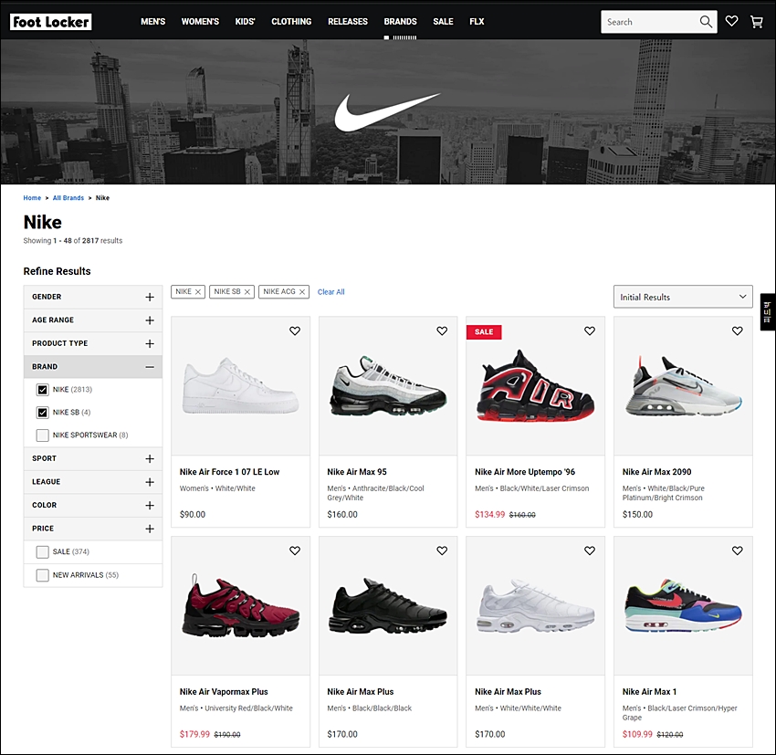Uncheck the NIKE SB brand checkbox
Image resolution: width=776 pixels, height=755 pixels.
(x=43, y=413)
